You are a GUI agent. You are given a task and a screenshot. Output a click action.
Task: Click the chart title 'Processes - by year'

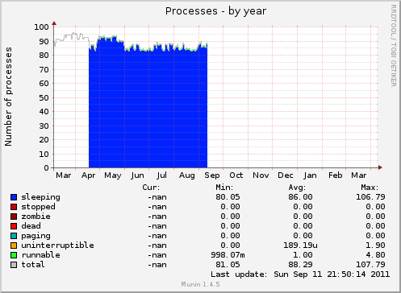pos(215,11)
